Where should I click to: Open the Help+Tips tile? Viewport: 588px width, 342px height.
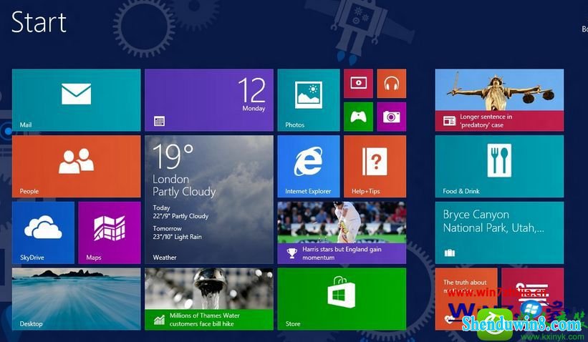375,166
